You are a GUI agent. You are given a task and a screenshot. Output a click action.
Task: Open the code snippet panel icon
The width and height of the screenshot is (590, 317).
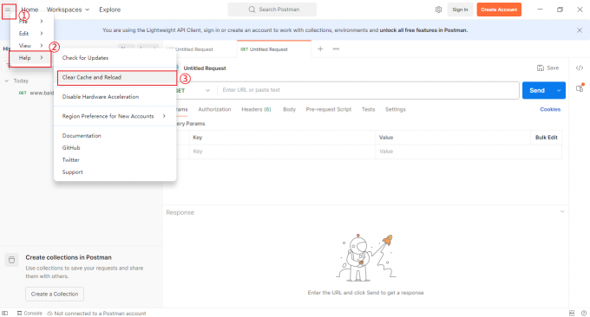pos(580,68)
